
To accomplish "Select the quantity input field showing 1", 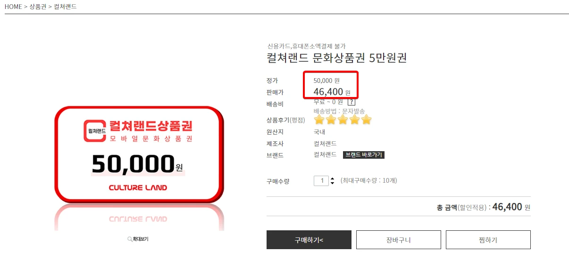I will click(321, 180).
